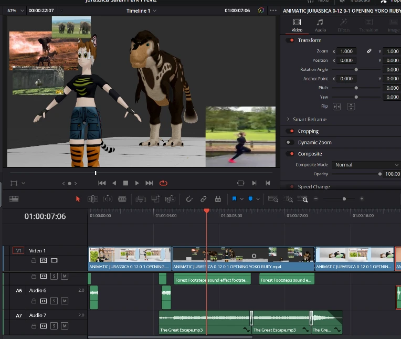Enable the Dynamic Zoom toggle

(290, 142)
